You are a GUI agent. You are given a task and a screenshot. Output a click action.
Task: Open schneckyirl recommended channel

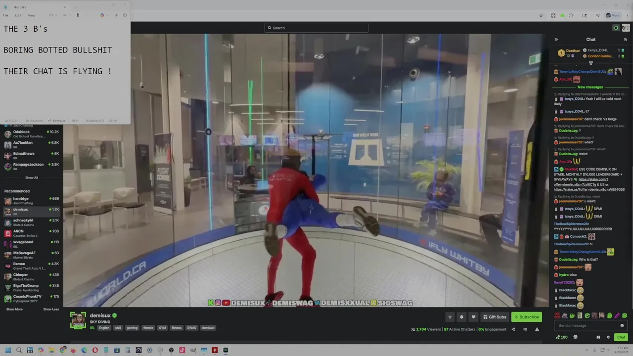[32, 222]
